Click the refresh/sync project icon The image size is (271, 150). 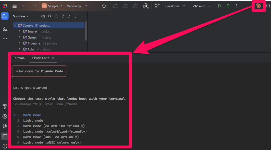point(104,6)
